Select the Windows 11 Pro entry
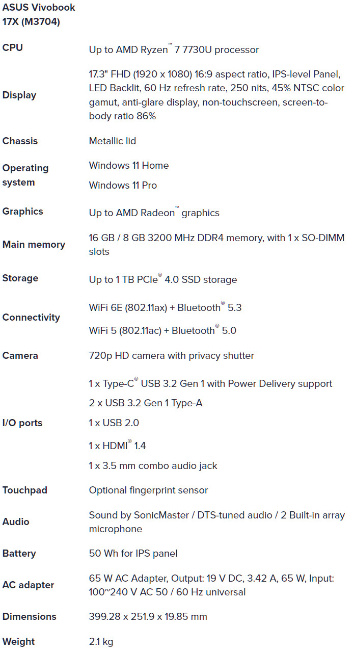Viewport: 354px width, 652px height. [x=123, y=186]
